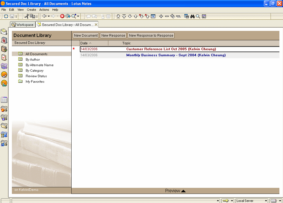283x203 pixels.
Task: Click the binoculars Find icon
Action: (192, 16)
